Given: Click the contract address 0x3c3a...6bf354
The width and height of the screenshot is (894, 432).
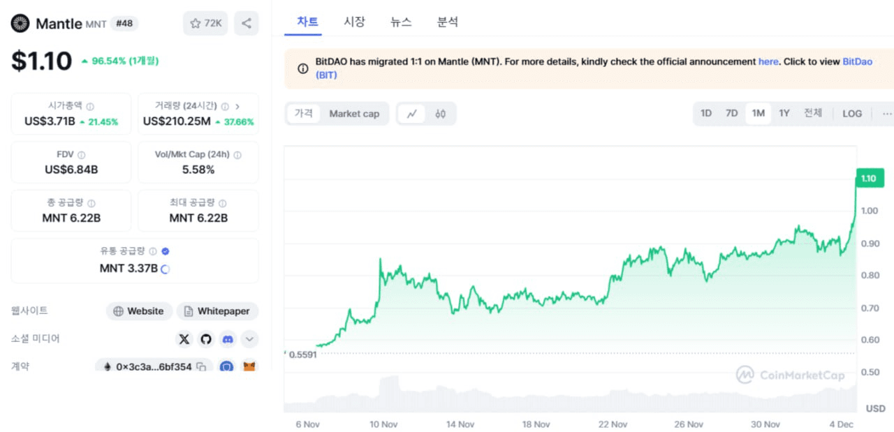Looking at the screenshot, I should (x=154, y=366).
